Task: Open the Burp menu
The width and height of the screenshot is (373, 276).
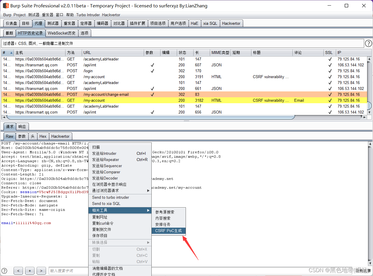Action: click(x=7, y=15)
